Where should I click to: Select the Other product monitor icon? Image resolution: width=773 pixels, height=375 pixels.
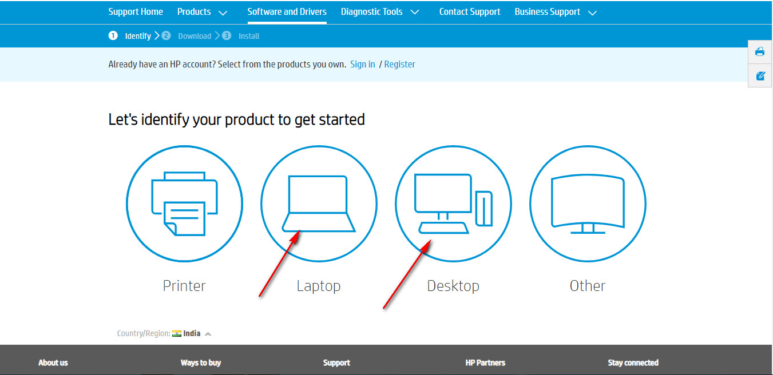click(x=588, y=204)
